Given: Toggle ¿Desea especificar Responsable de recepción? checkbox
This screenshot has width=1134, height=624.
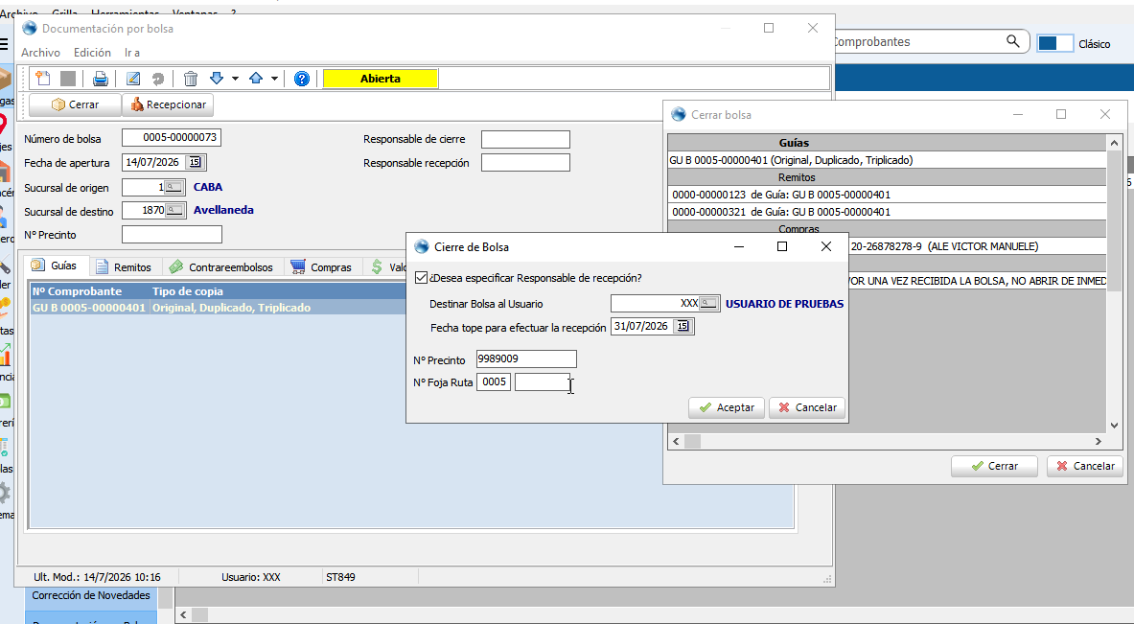Looking at the screenshot, I should pos(421,278).
